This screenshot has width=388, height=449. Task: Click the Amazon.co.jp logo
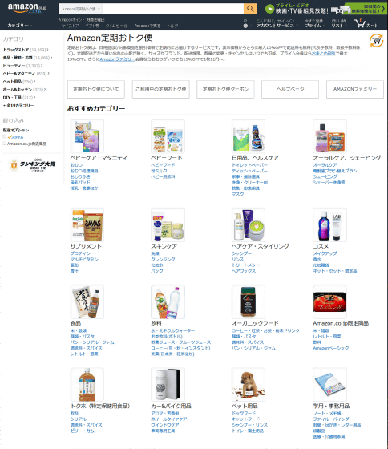tap(26, 8)
